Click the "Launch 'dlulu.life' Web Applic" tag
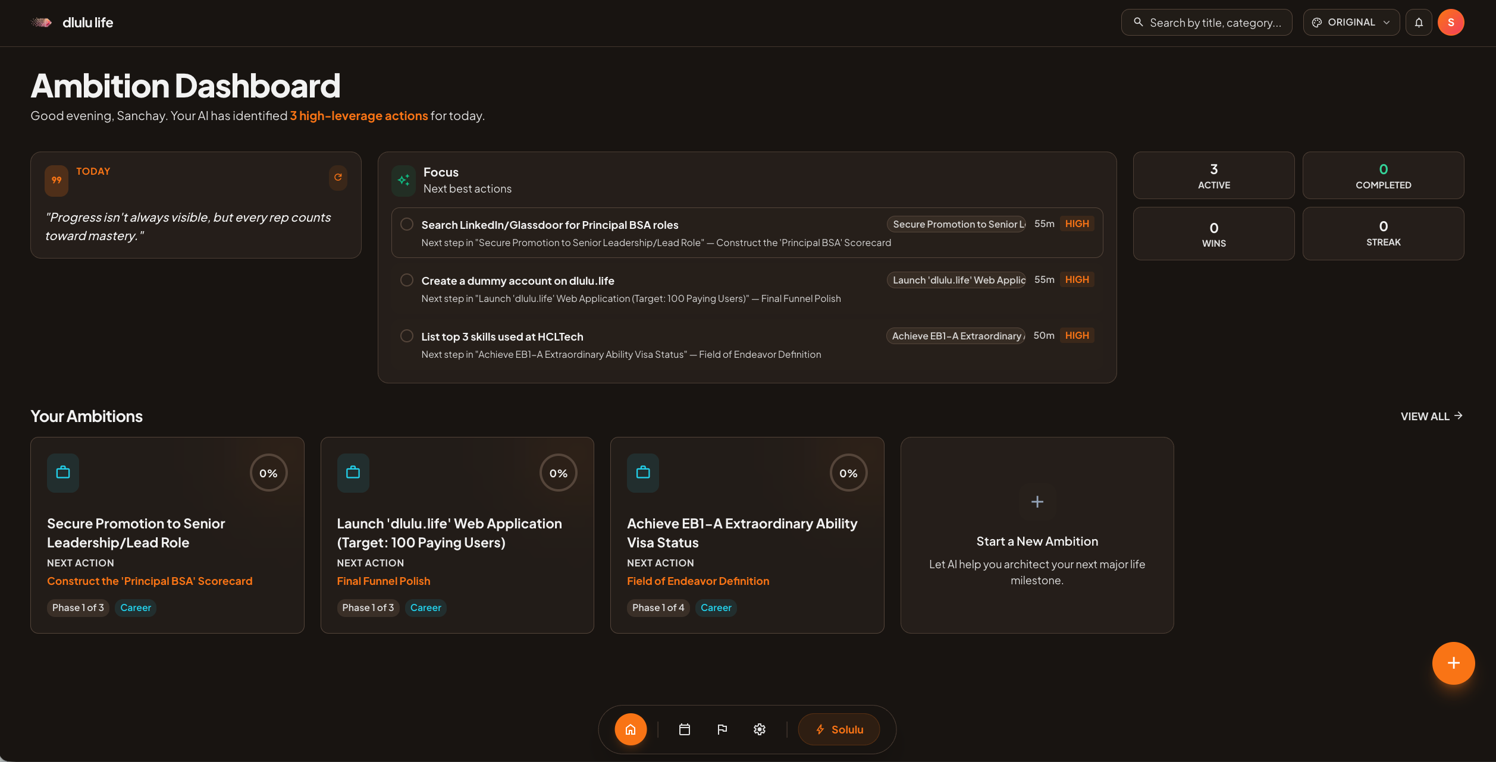This screenshot has height=762, width=1496. tap(956, 280)
